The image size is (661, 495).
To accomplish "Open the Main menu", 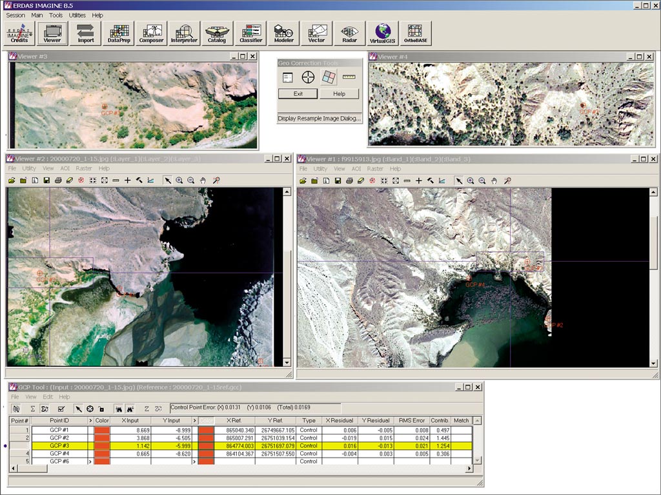I will (37, 15).
